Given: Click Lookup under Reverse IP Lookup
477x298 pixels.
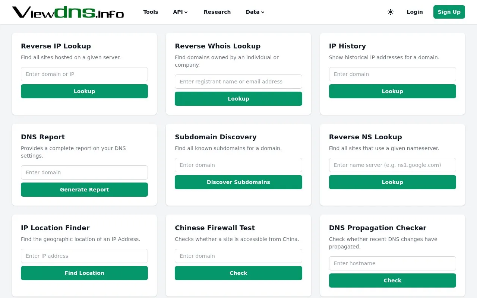Looking at the screenshot, I should click(84, 91).
